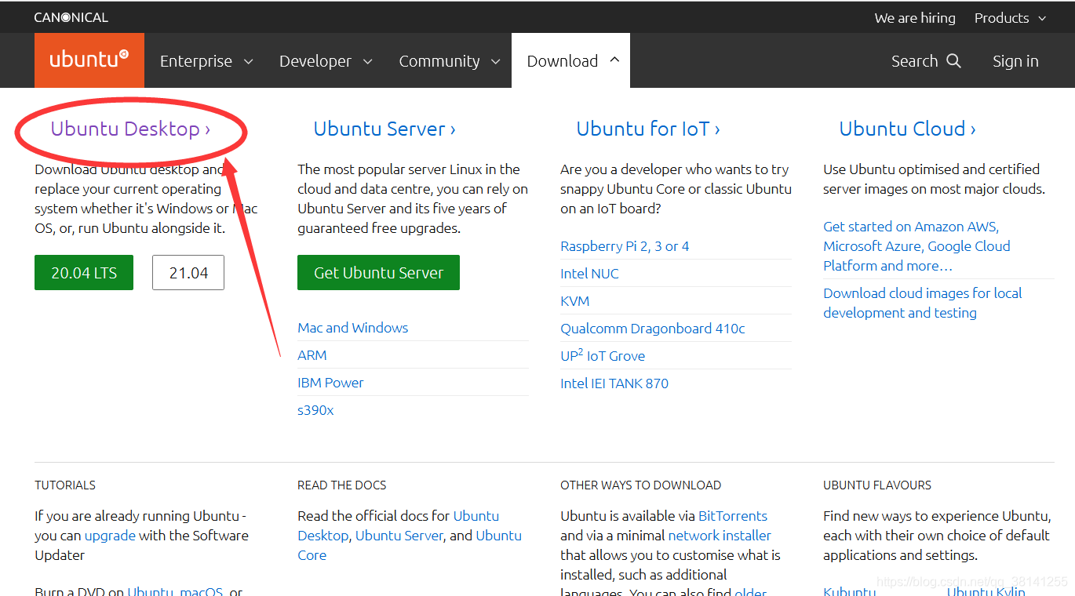Open the Enterprise menu
Screen dimensions: 1075x596
[206, 61]
